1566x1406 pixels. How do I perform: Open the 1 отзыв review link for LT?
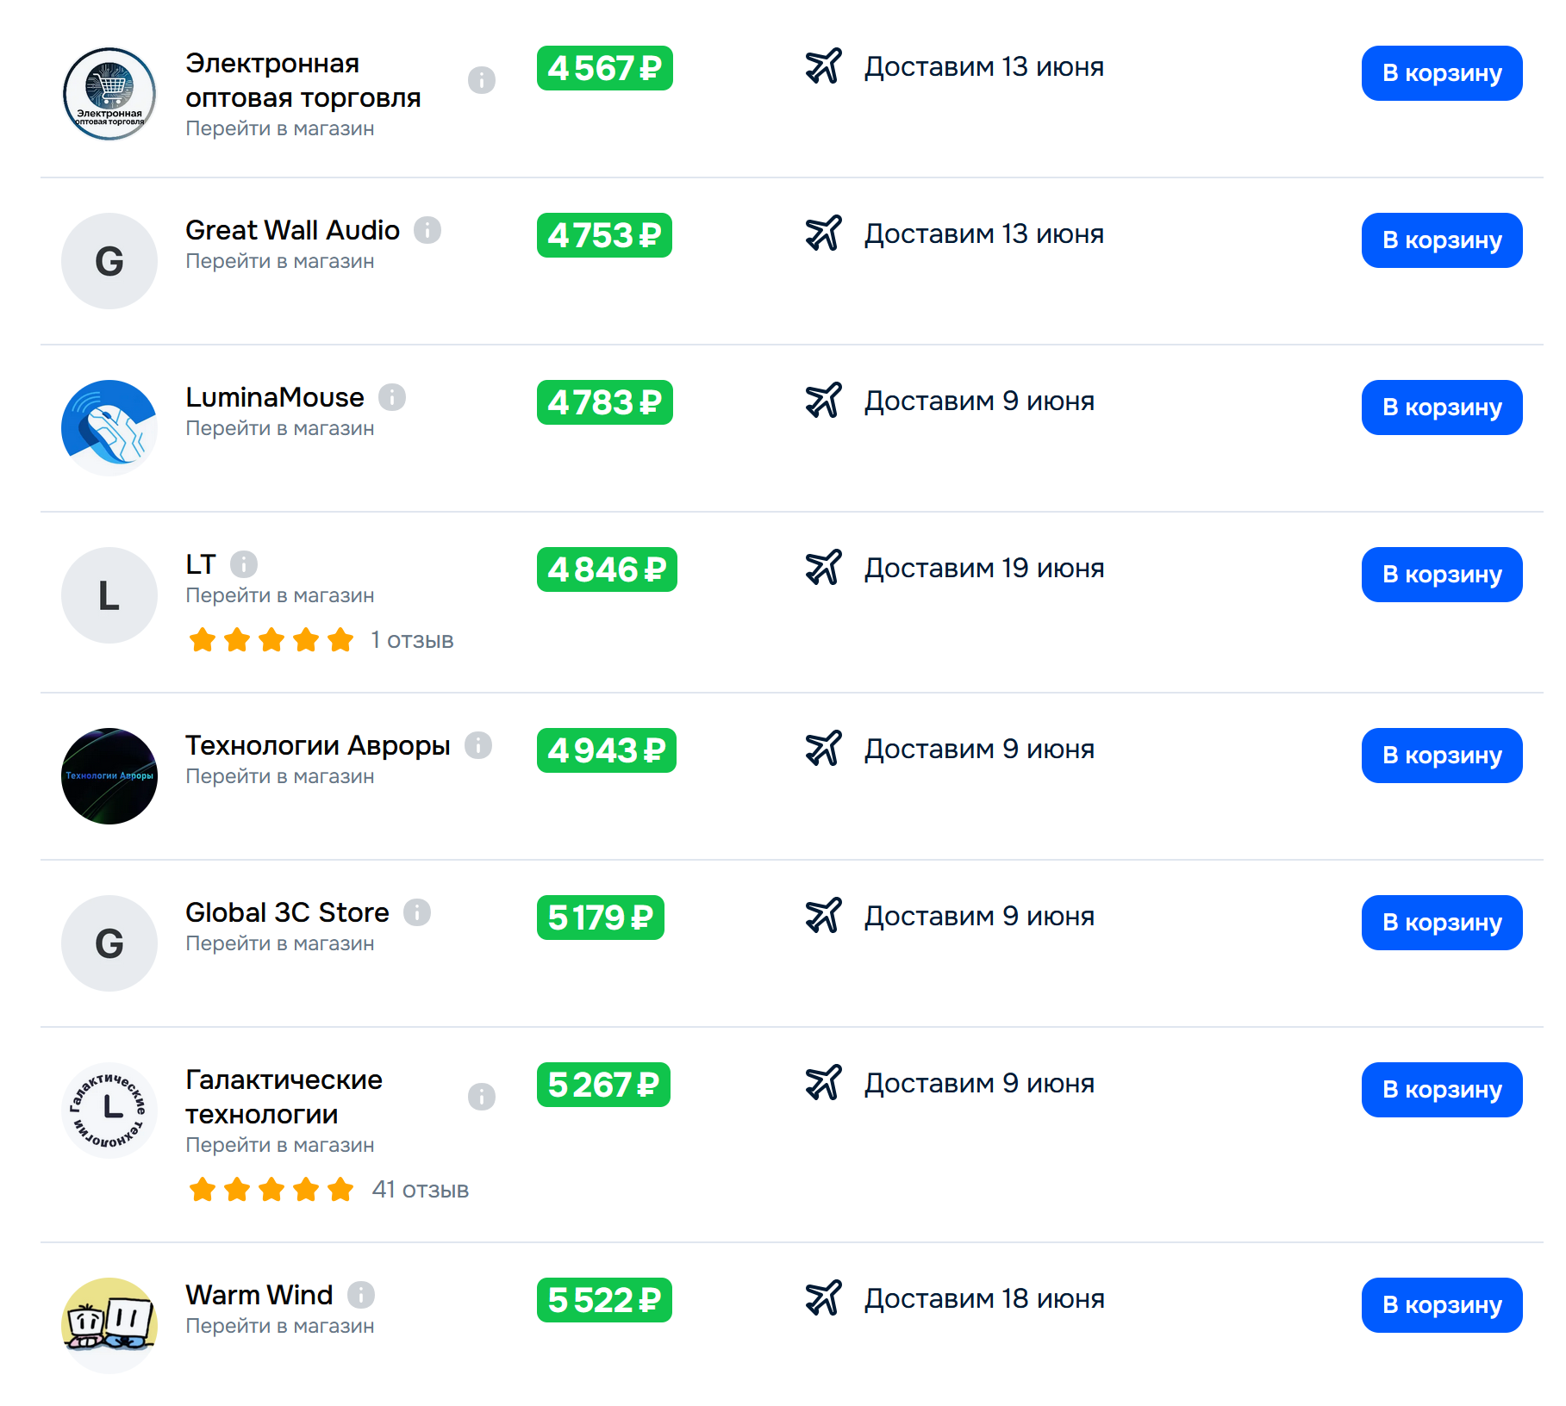(x=412, y=640)
